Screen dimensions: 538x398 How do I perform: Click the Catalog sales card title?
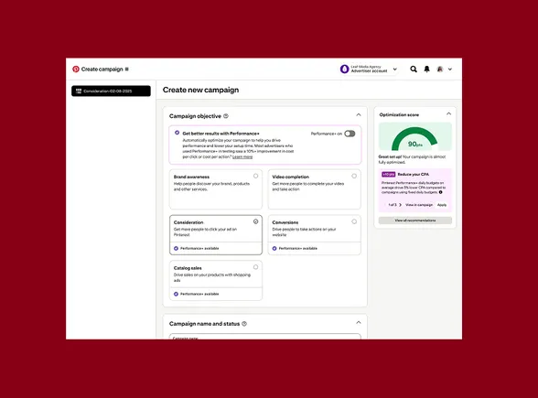coord(188,268)
